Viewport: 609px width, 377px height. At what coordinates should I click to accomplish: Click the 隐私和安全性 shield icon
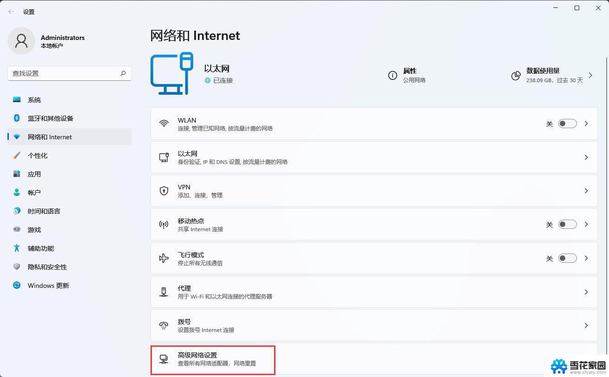pyautogui.click(x=17, y=267)
